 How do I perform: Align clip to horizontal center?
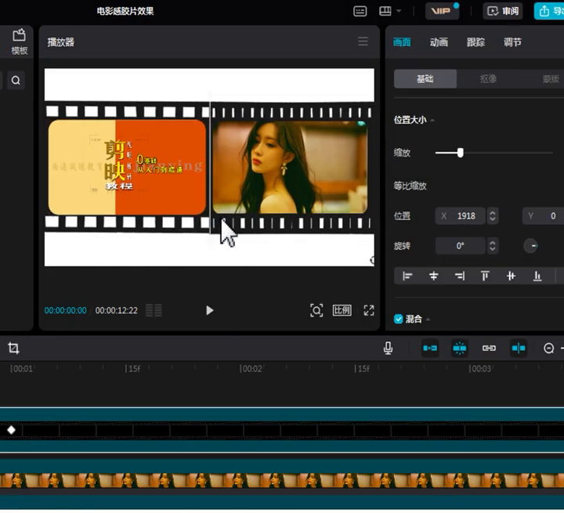point(434,276)
